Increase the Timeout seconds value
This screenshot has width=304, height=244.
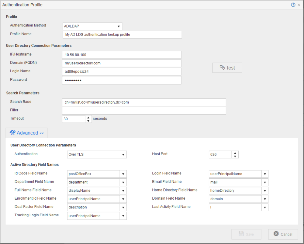click(88, 117)
